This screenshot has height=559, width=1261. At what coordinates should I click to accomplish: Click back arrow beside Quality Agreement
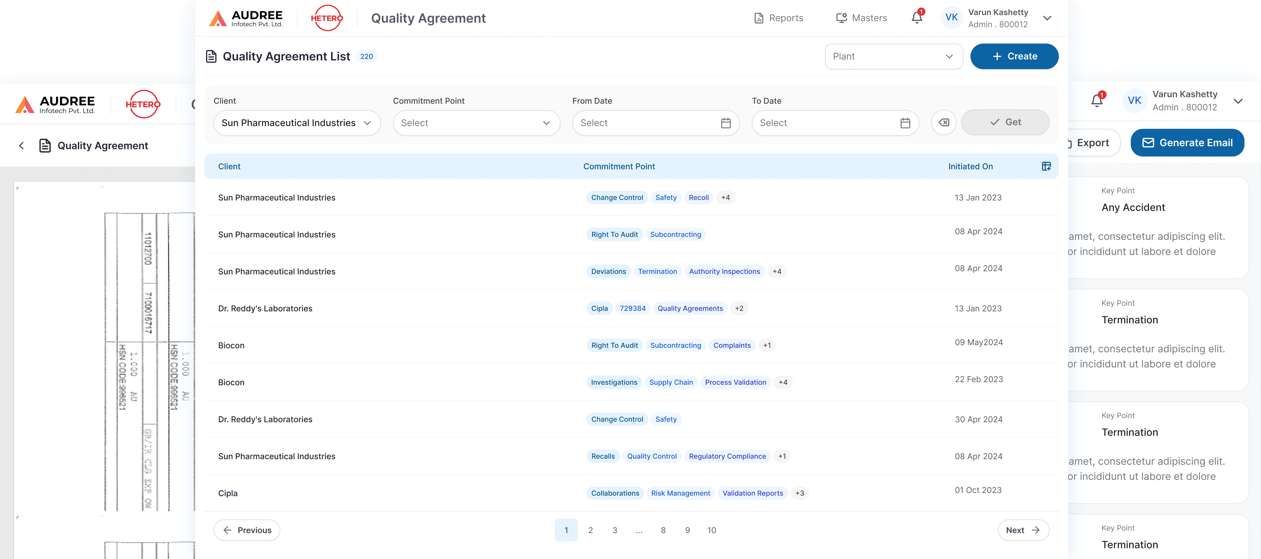click(21, 145)
